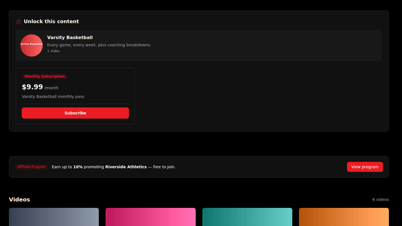The width and height of the screenshot is (402, 226).
Task: Click the 'Unlock this content' heading
Action: point(51,21)
